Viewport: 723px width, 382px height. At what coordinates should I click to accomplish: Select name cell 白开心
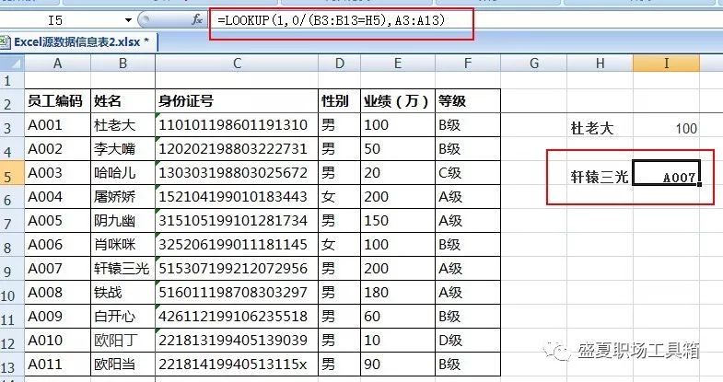click(x=123, y=317)
